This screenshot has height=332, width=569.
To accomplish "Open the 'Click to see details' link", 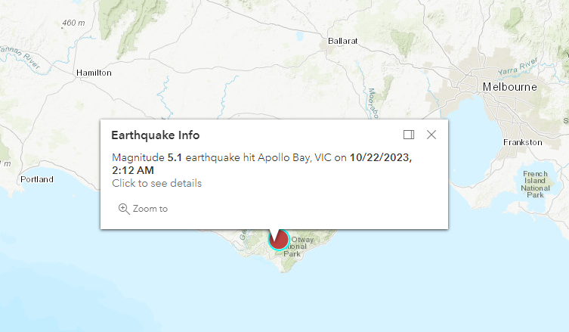I will click(156, 183).
